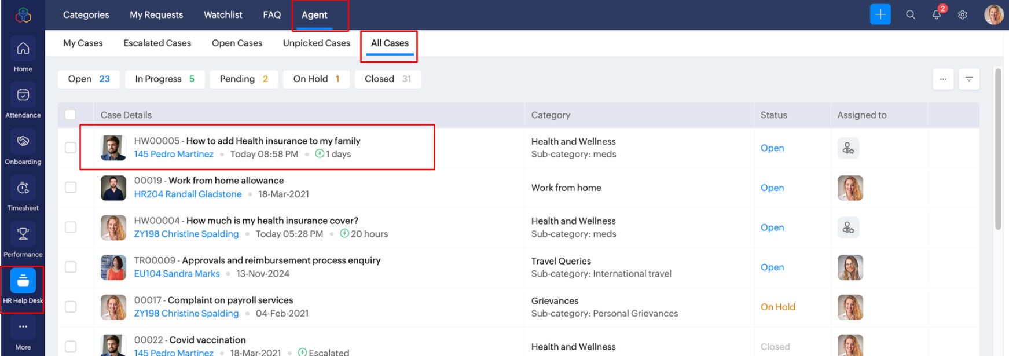Screen dimensions: 1009x356
Task: Expand the filter options button
Action: click(968, 79)
